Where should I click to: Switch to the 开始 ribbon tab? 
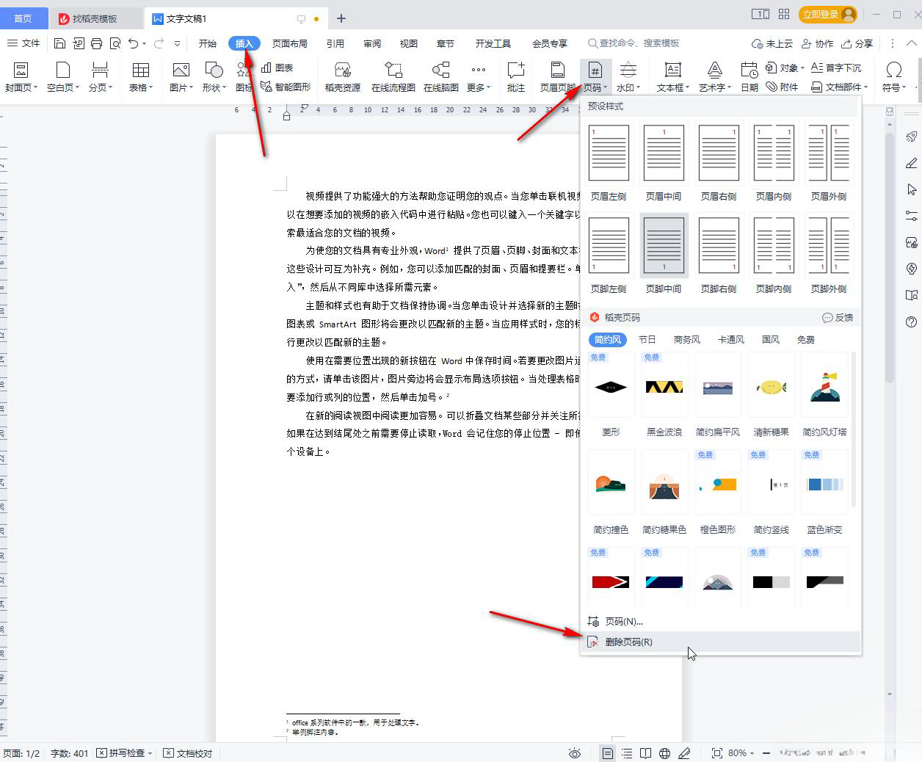208,43
